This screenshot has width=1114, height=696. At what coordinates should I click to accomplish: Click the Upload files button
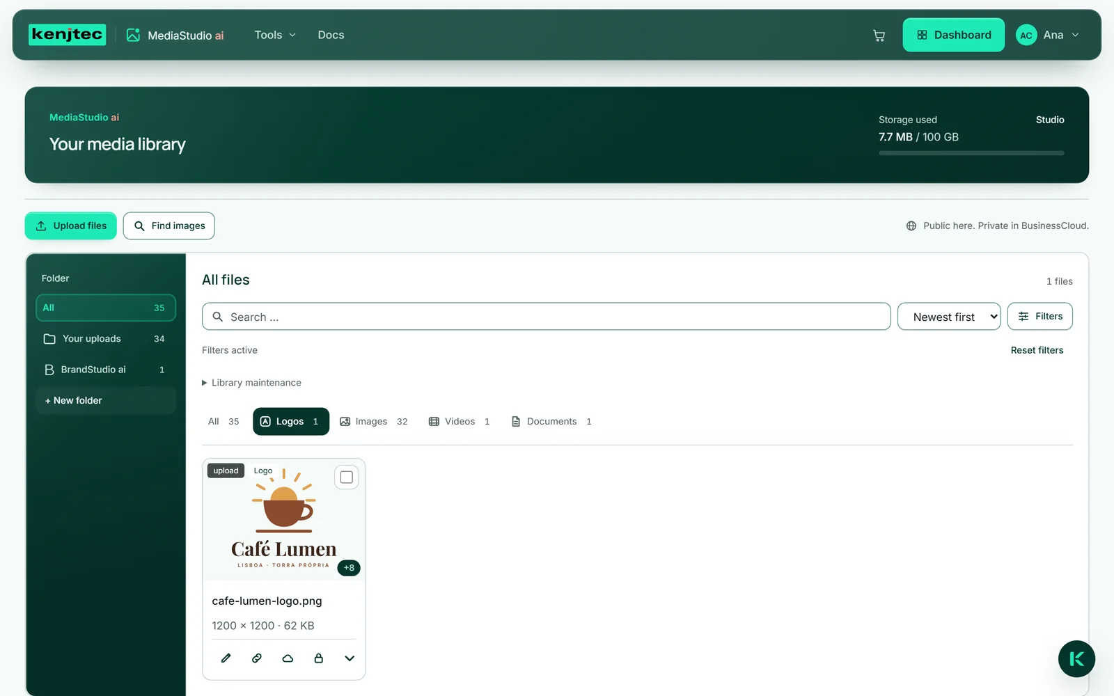71,226
